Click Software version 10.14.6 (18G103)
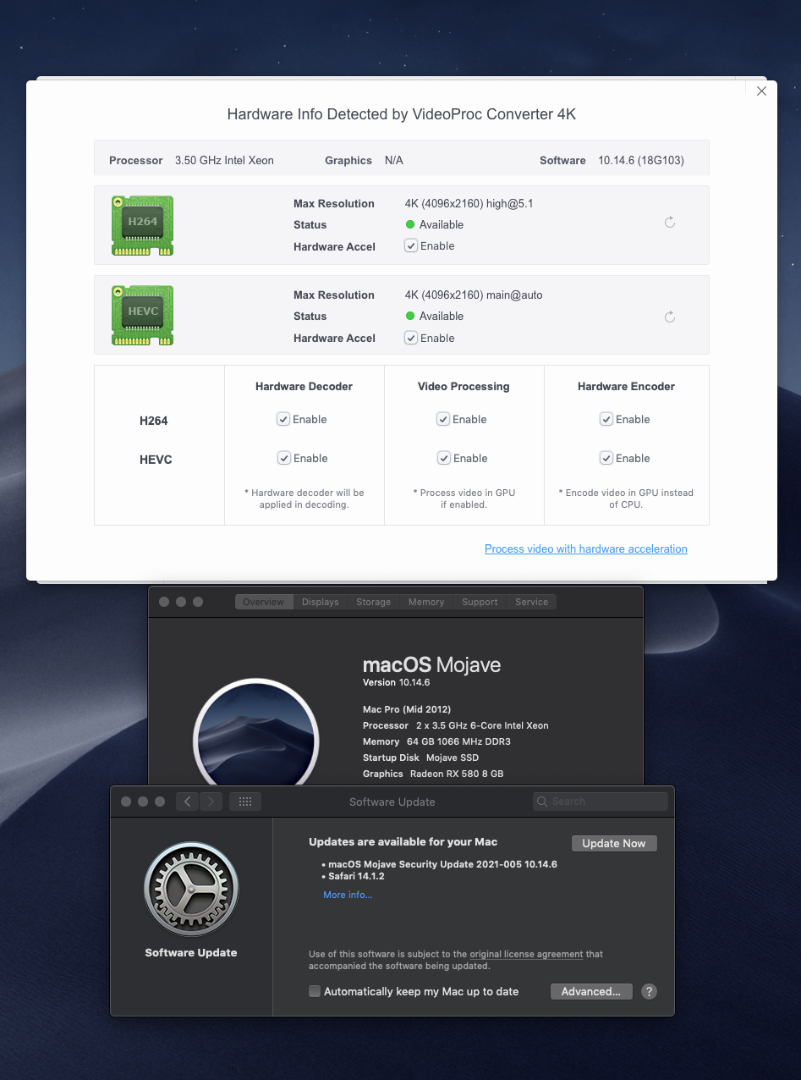 [x=641, y=160]
